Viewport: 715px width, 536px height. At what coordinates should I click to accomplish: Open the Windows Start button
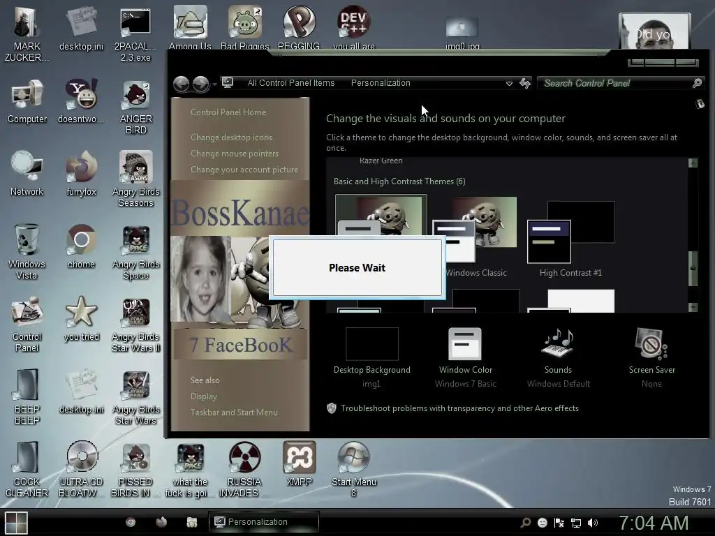(17, 522)
